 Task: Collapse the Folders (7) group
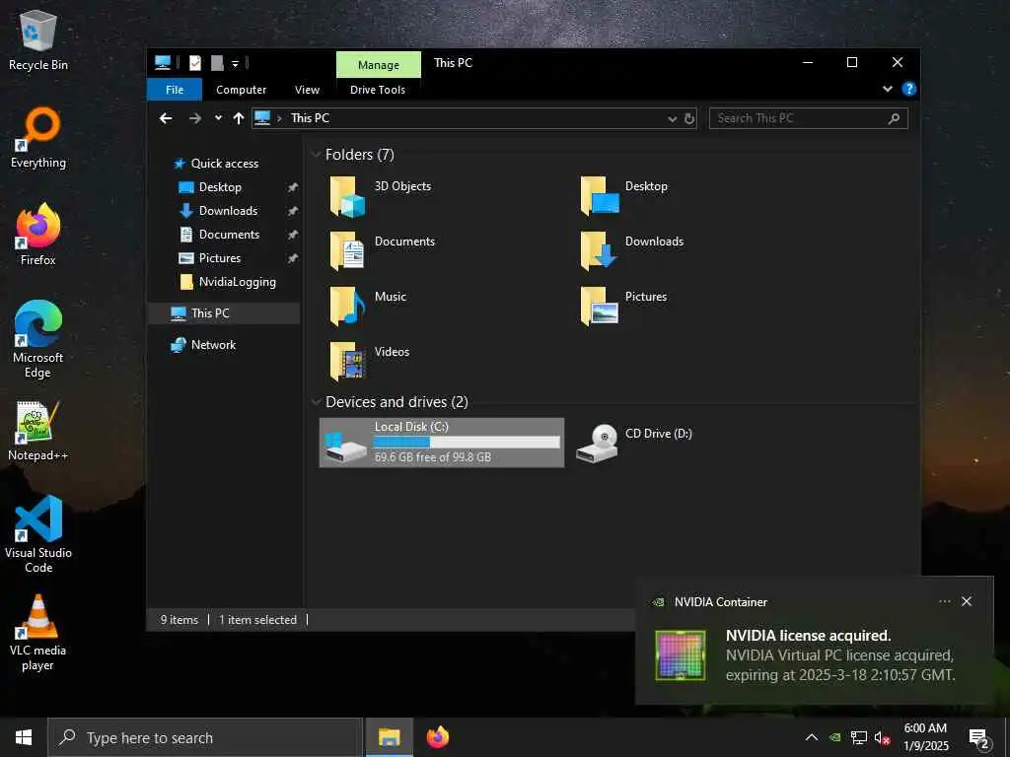click(x=316, y=155)
